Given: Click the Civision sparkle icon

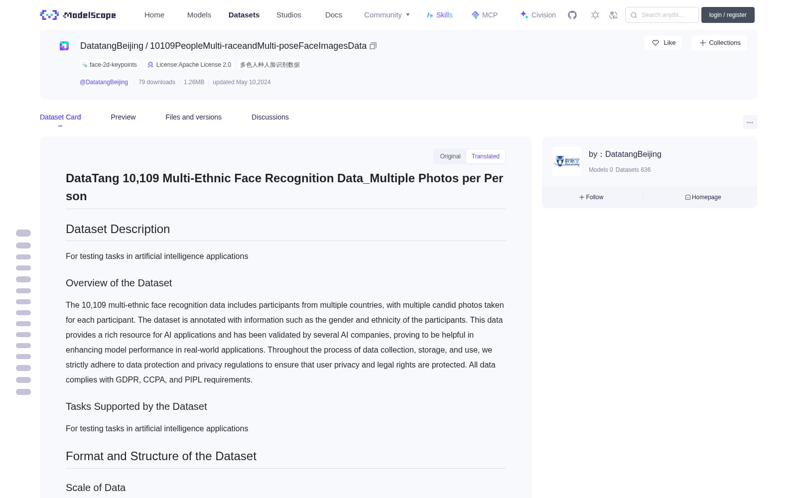Looking at the screenshot, I should point(524,15).
